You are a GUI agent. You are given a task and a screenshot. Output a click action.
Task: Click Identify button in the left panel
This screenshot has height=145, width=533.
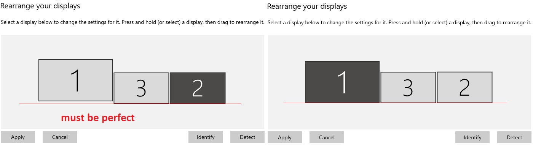tap(206, 137)
